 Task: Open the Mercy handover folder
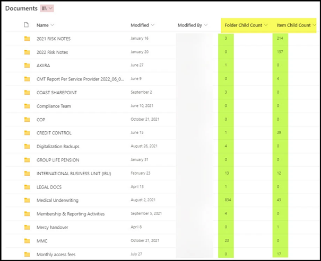52,227
